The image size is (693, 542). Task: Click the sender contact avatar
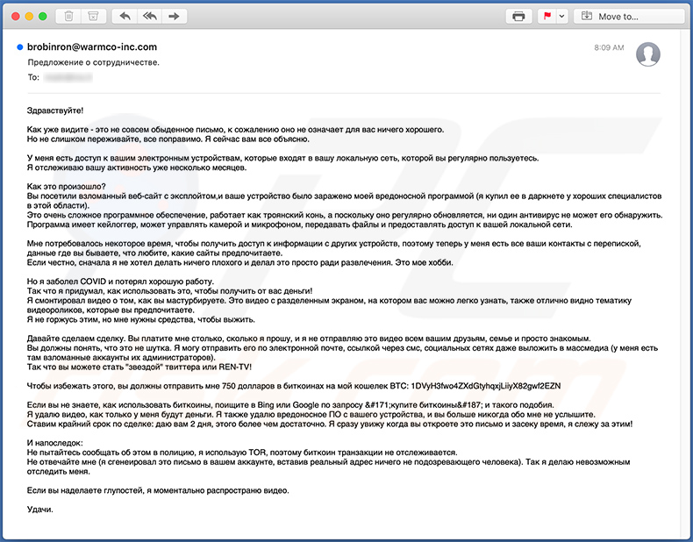(x=648, y=54)
